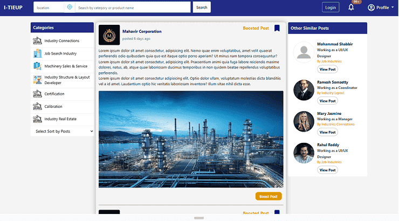Click the Mahavir Corporation logo avatar
Screen dimensions: 399x221
[109, 35]
